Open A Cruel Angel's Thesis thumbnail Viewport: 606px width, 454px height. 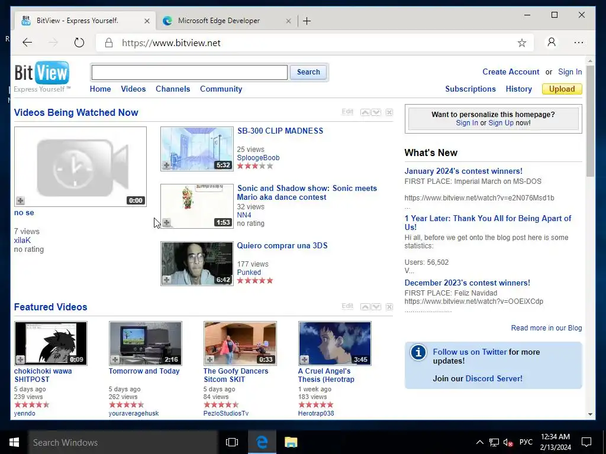[335, 343]
